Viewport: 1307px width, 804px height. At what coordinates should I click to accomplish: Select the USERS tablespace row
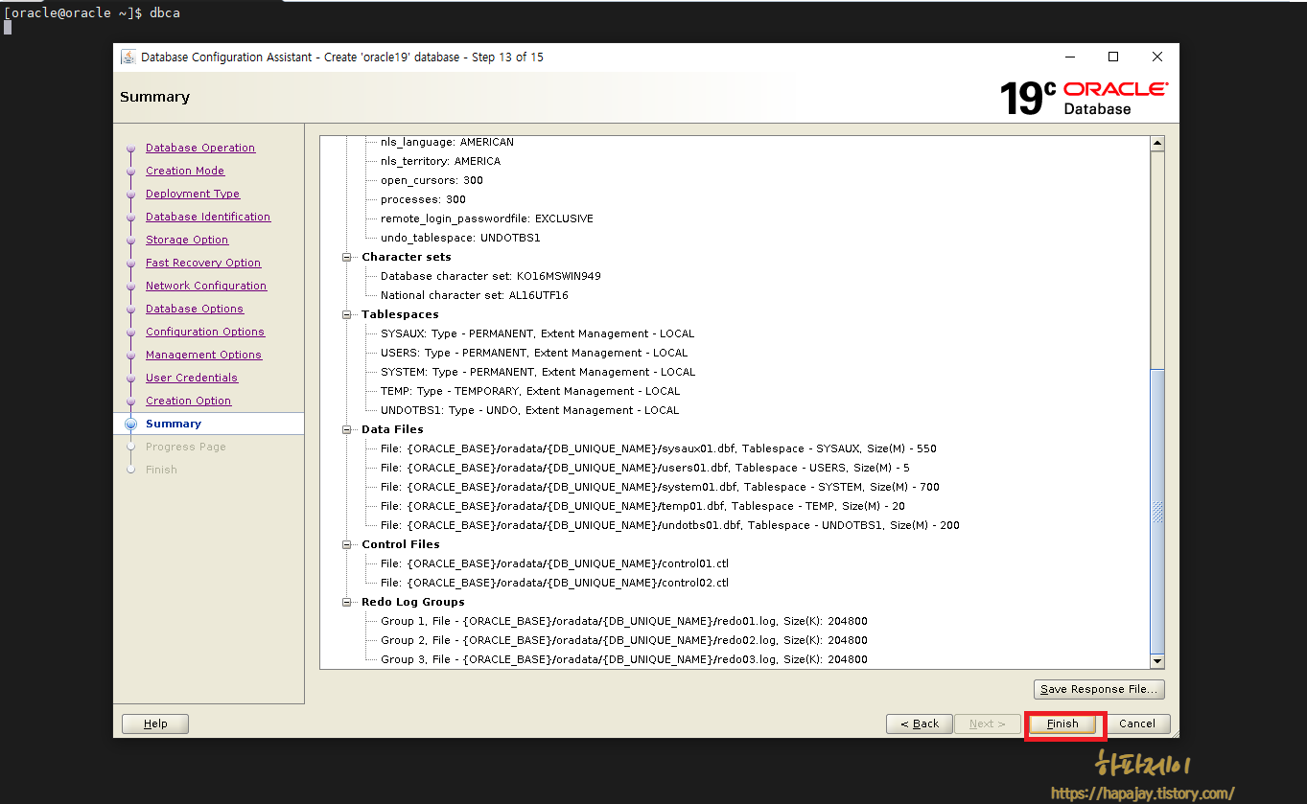[534, 353]
